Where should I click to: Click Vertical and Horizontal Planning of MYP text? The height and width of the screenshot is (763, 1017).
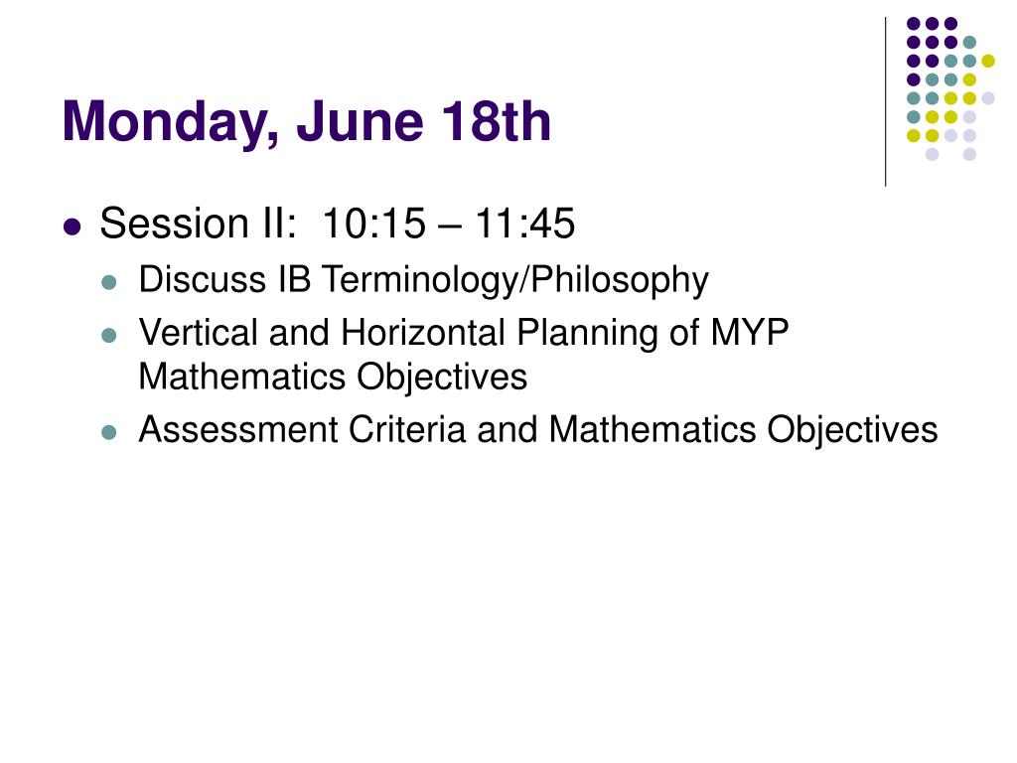[464, 333]
